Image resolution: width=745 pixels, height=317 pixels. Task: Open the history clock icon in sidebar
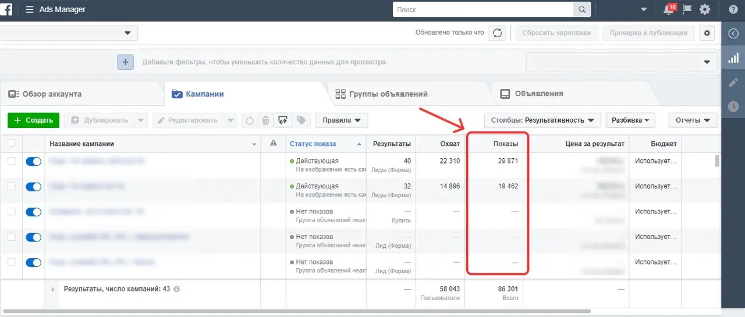click(x=733, y=106)
